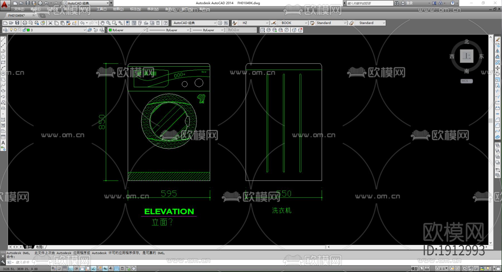
Task: Click the binoculars search icon
Action: (x=397, y=3)
